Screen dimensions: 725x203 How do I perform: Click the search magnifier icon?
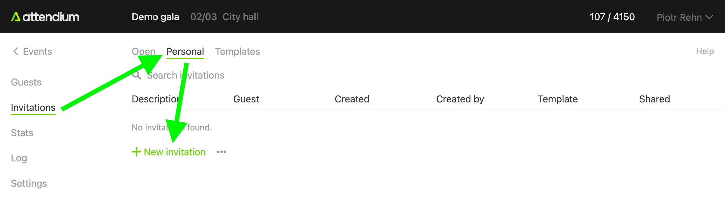click(x=137, y=75)
